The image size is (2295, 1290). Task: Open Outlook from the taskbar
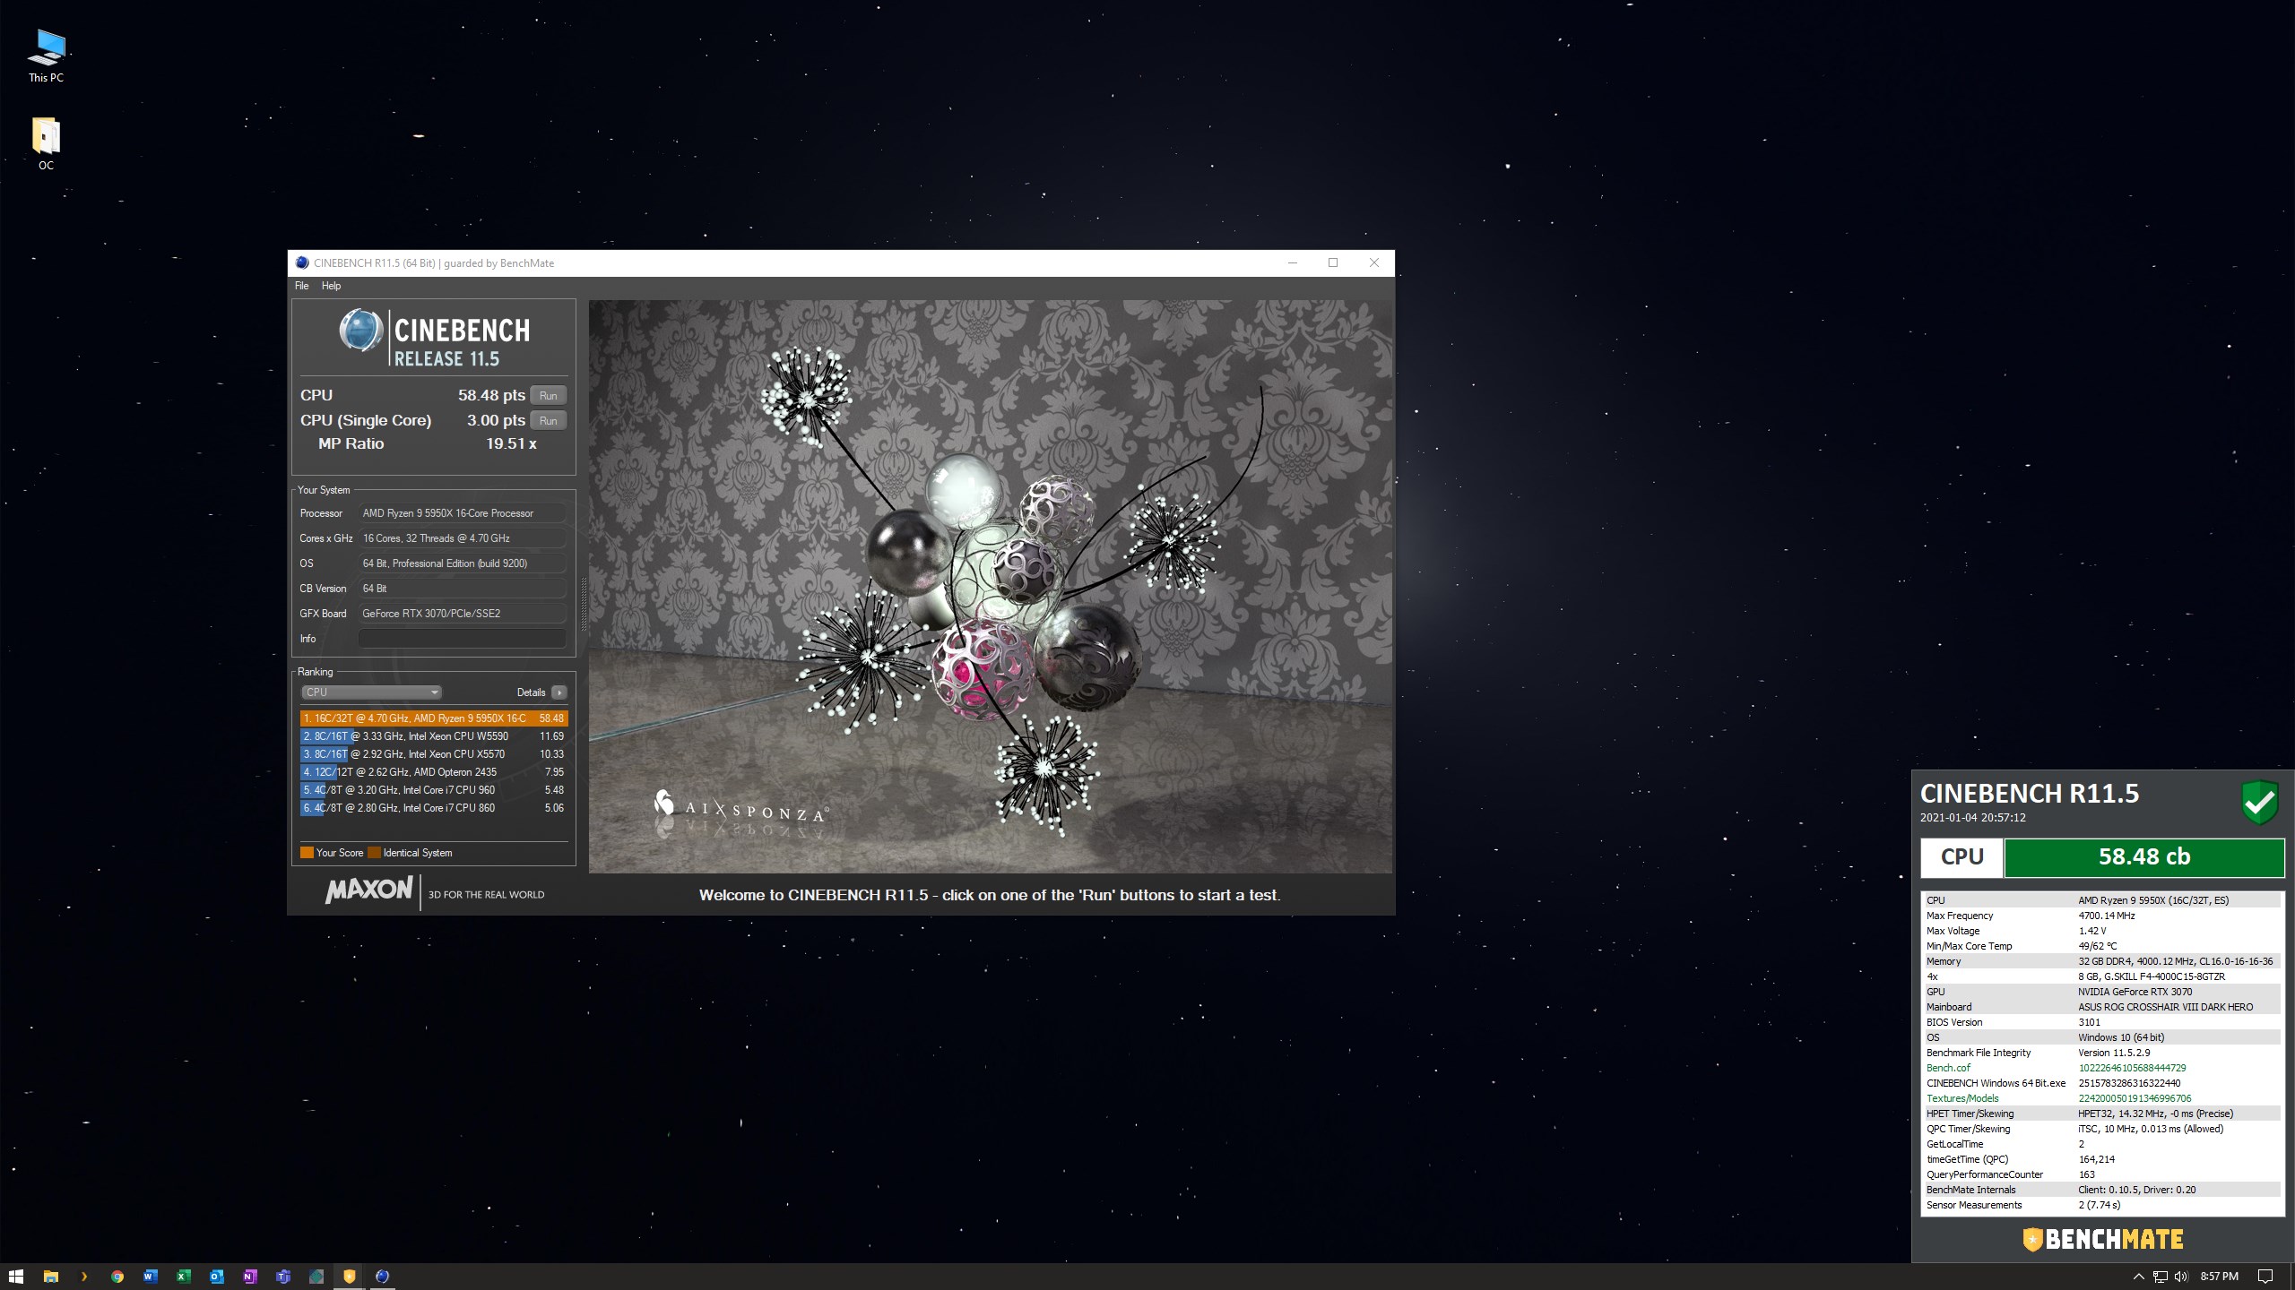click(x=217, y=1277)
